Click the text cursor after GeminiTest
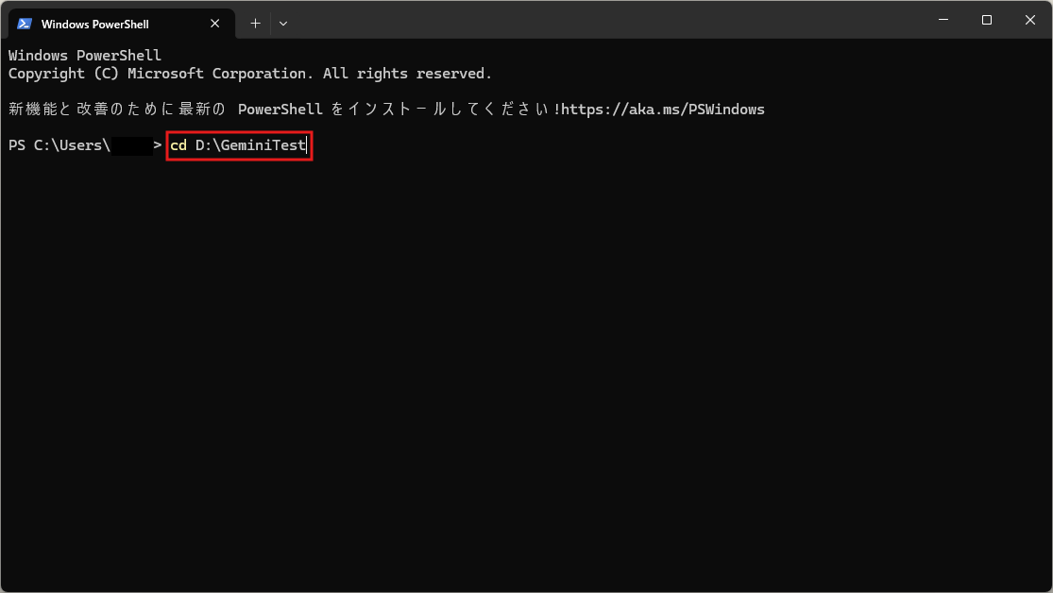 (x=307, y=145)
